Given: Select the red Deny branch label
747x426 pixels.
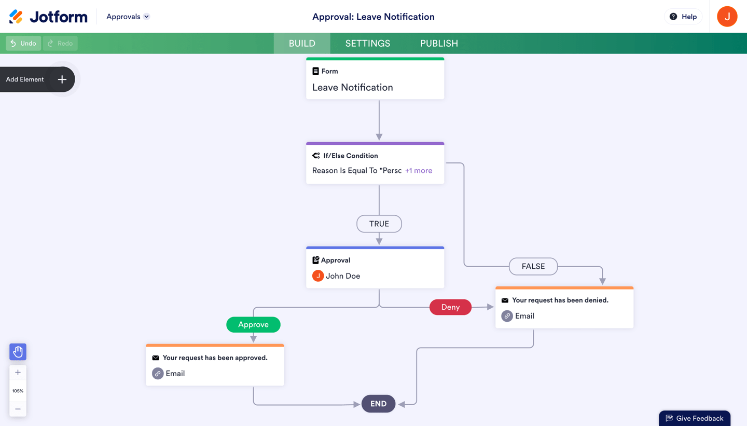Looking at the screenshot, I should (x=450, y=307).
